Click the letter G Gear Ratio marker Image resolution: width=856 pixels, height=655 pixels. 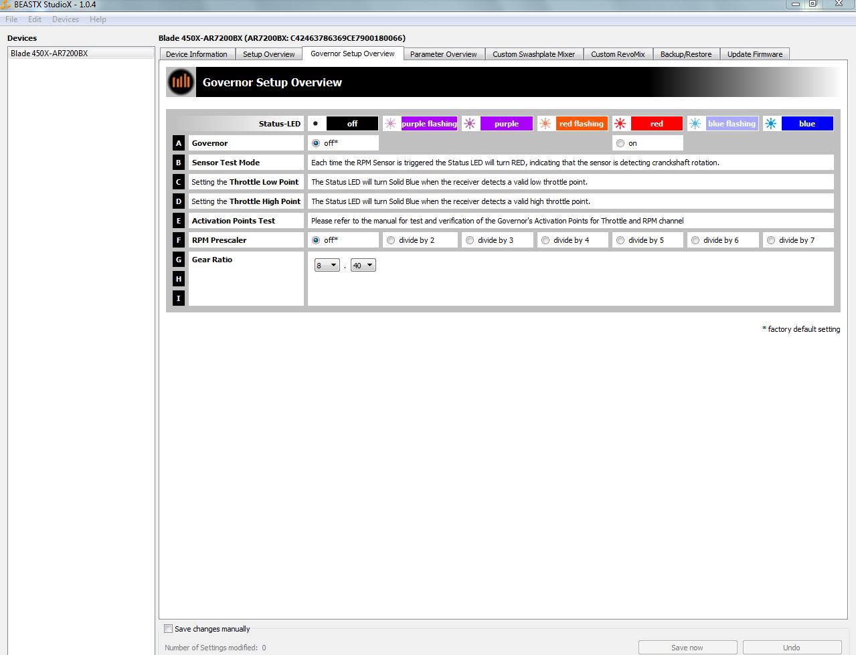(x=178, y=260)
